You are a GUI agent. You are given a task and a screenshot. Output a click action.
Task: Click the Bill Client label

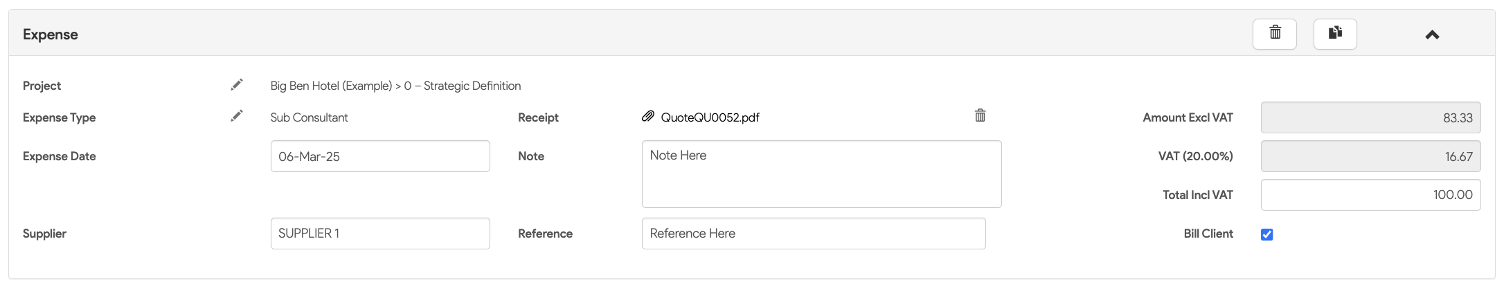click(1208, 233)
